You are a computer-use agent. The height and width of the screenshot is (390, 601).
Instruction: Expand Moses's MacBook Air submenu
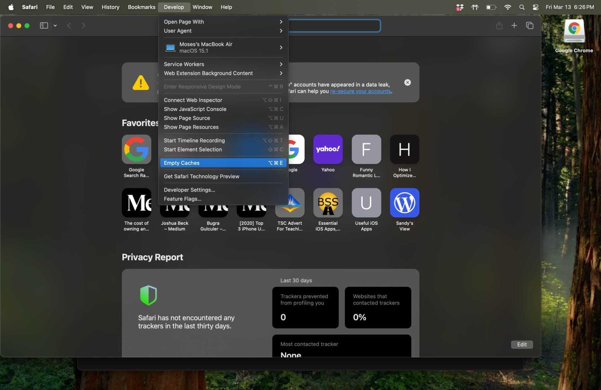point(223,47)
